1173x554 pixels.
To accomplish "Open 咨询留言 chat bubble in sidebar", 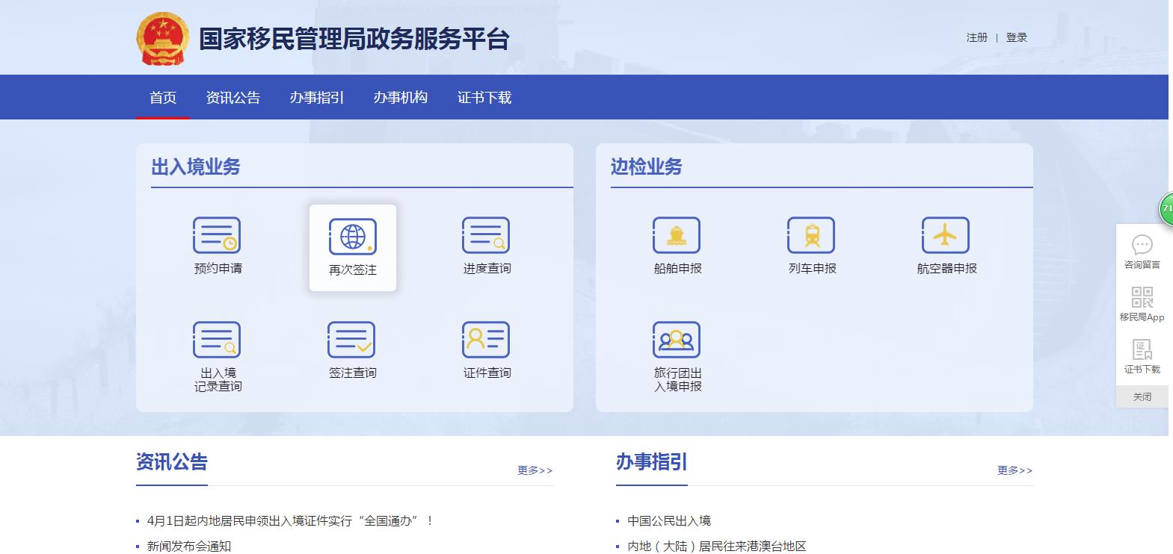I will pyautogui.click(x=1142, y=246).
